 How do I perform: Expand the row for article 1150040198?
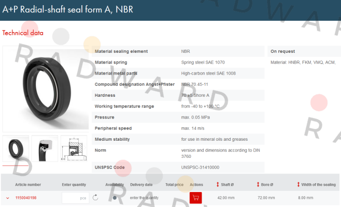(x=8, y=198)
